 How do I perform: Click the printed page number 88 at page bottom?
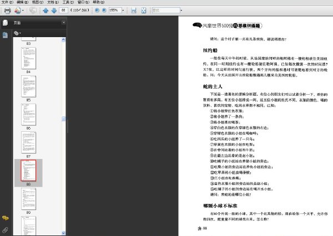click(x=205, y=228)
